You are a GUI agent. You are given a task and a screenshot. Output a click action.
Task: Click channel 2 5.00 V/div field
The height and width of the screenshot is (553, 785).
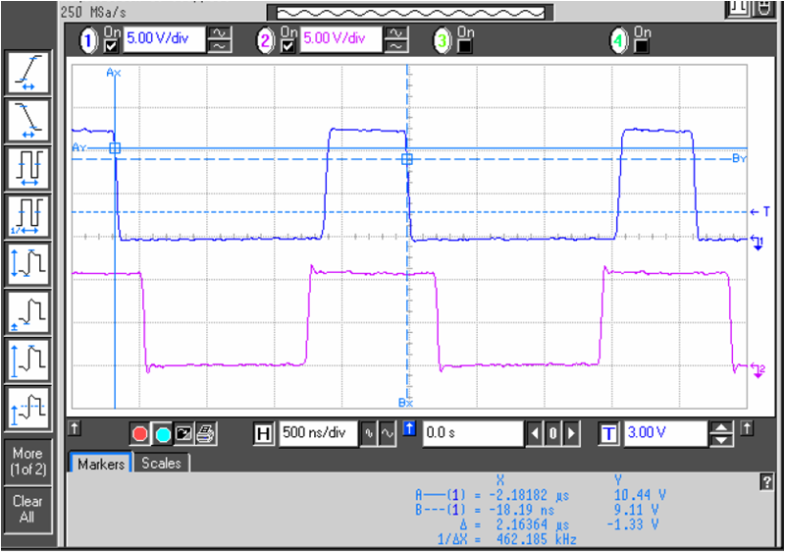(x=340, y=39)
